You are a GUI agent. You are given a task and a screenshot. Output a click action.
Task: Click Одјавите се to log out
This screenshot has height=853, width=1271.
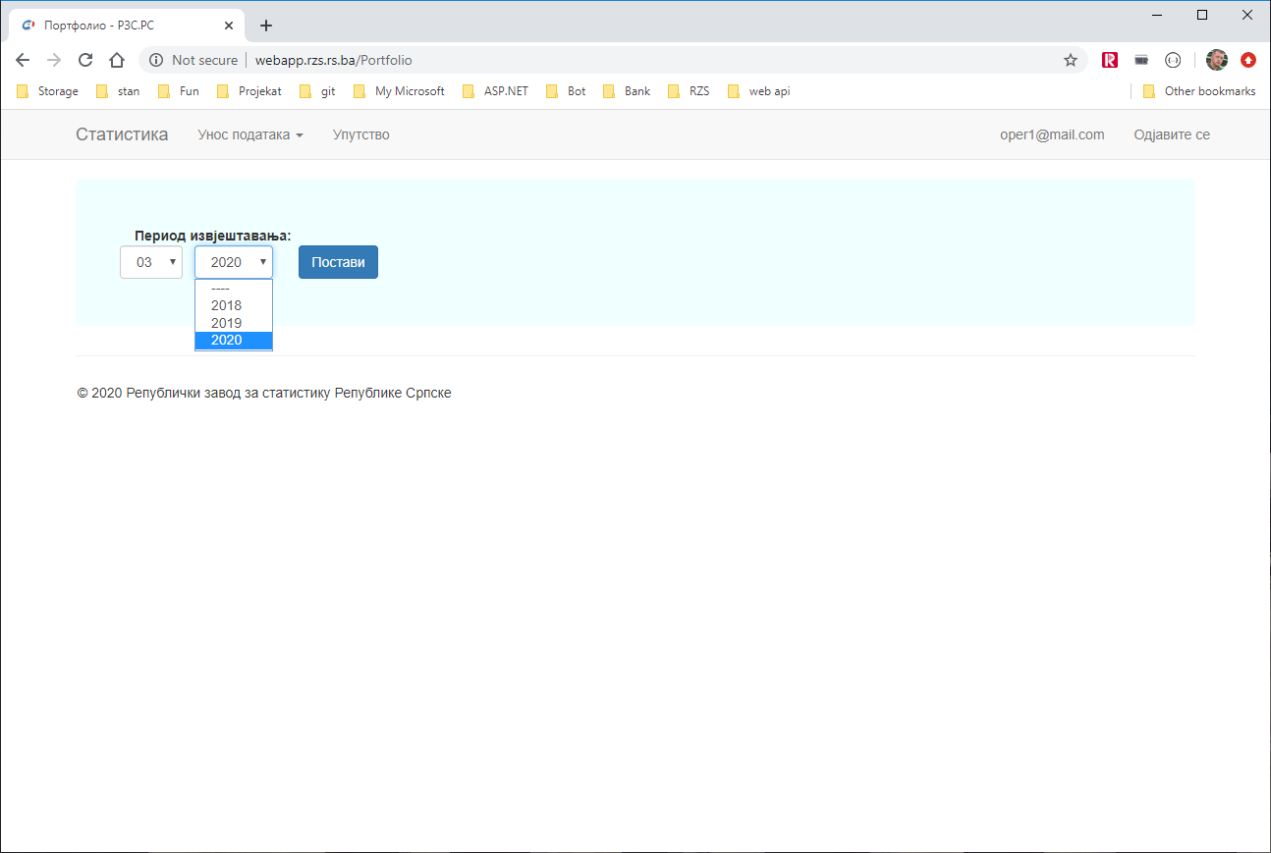tap(1171, 134)
